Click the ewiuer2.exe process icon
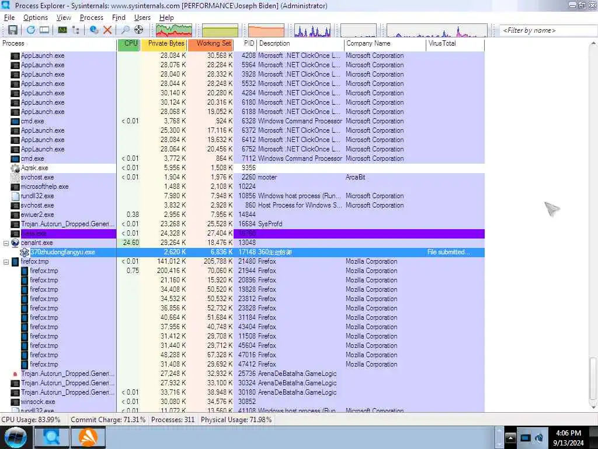The width and height of the screenshot is (598, 449). (x=15, y=215)
